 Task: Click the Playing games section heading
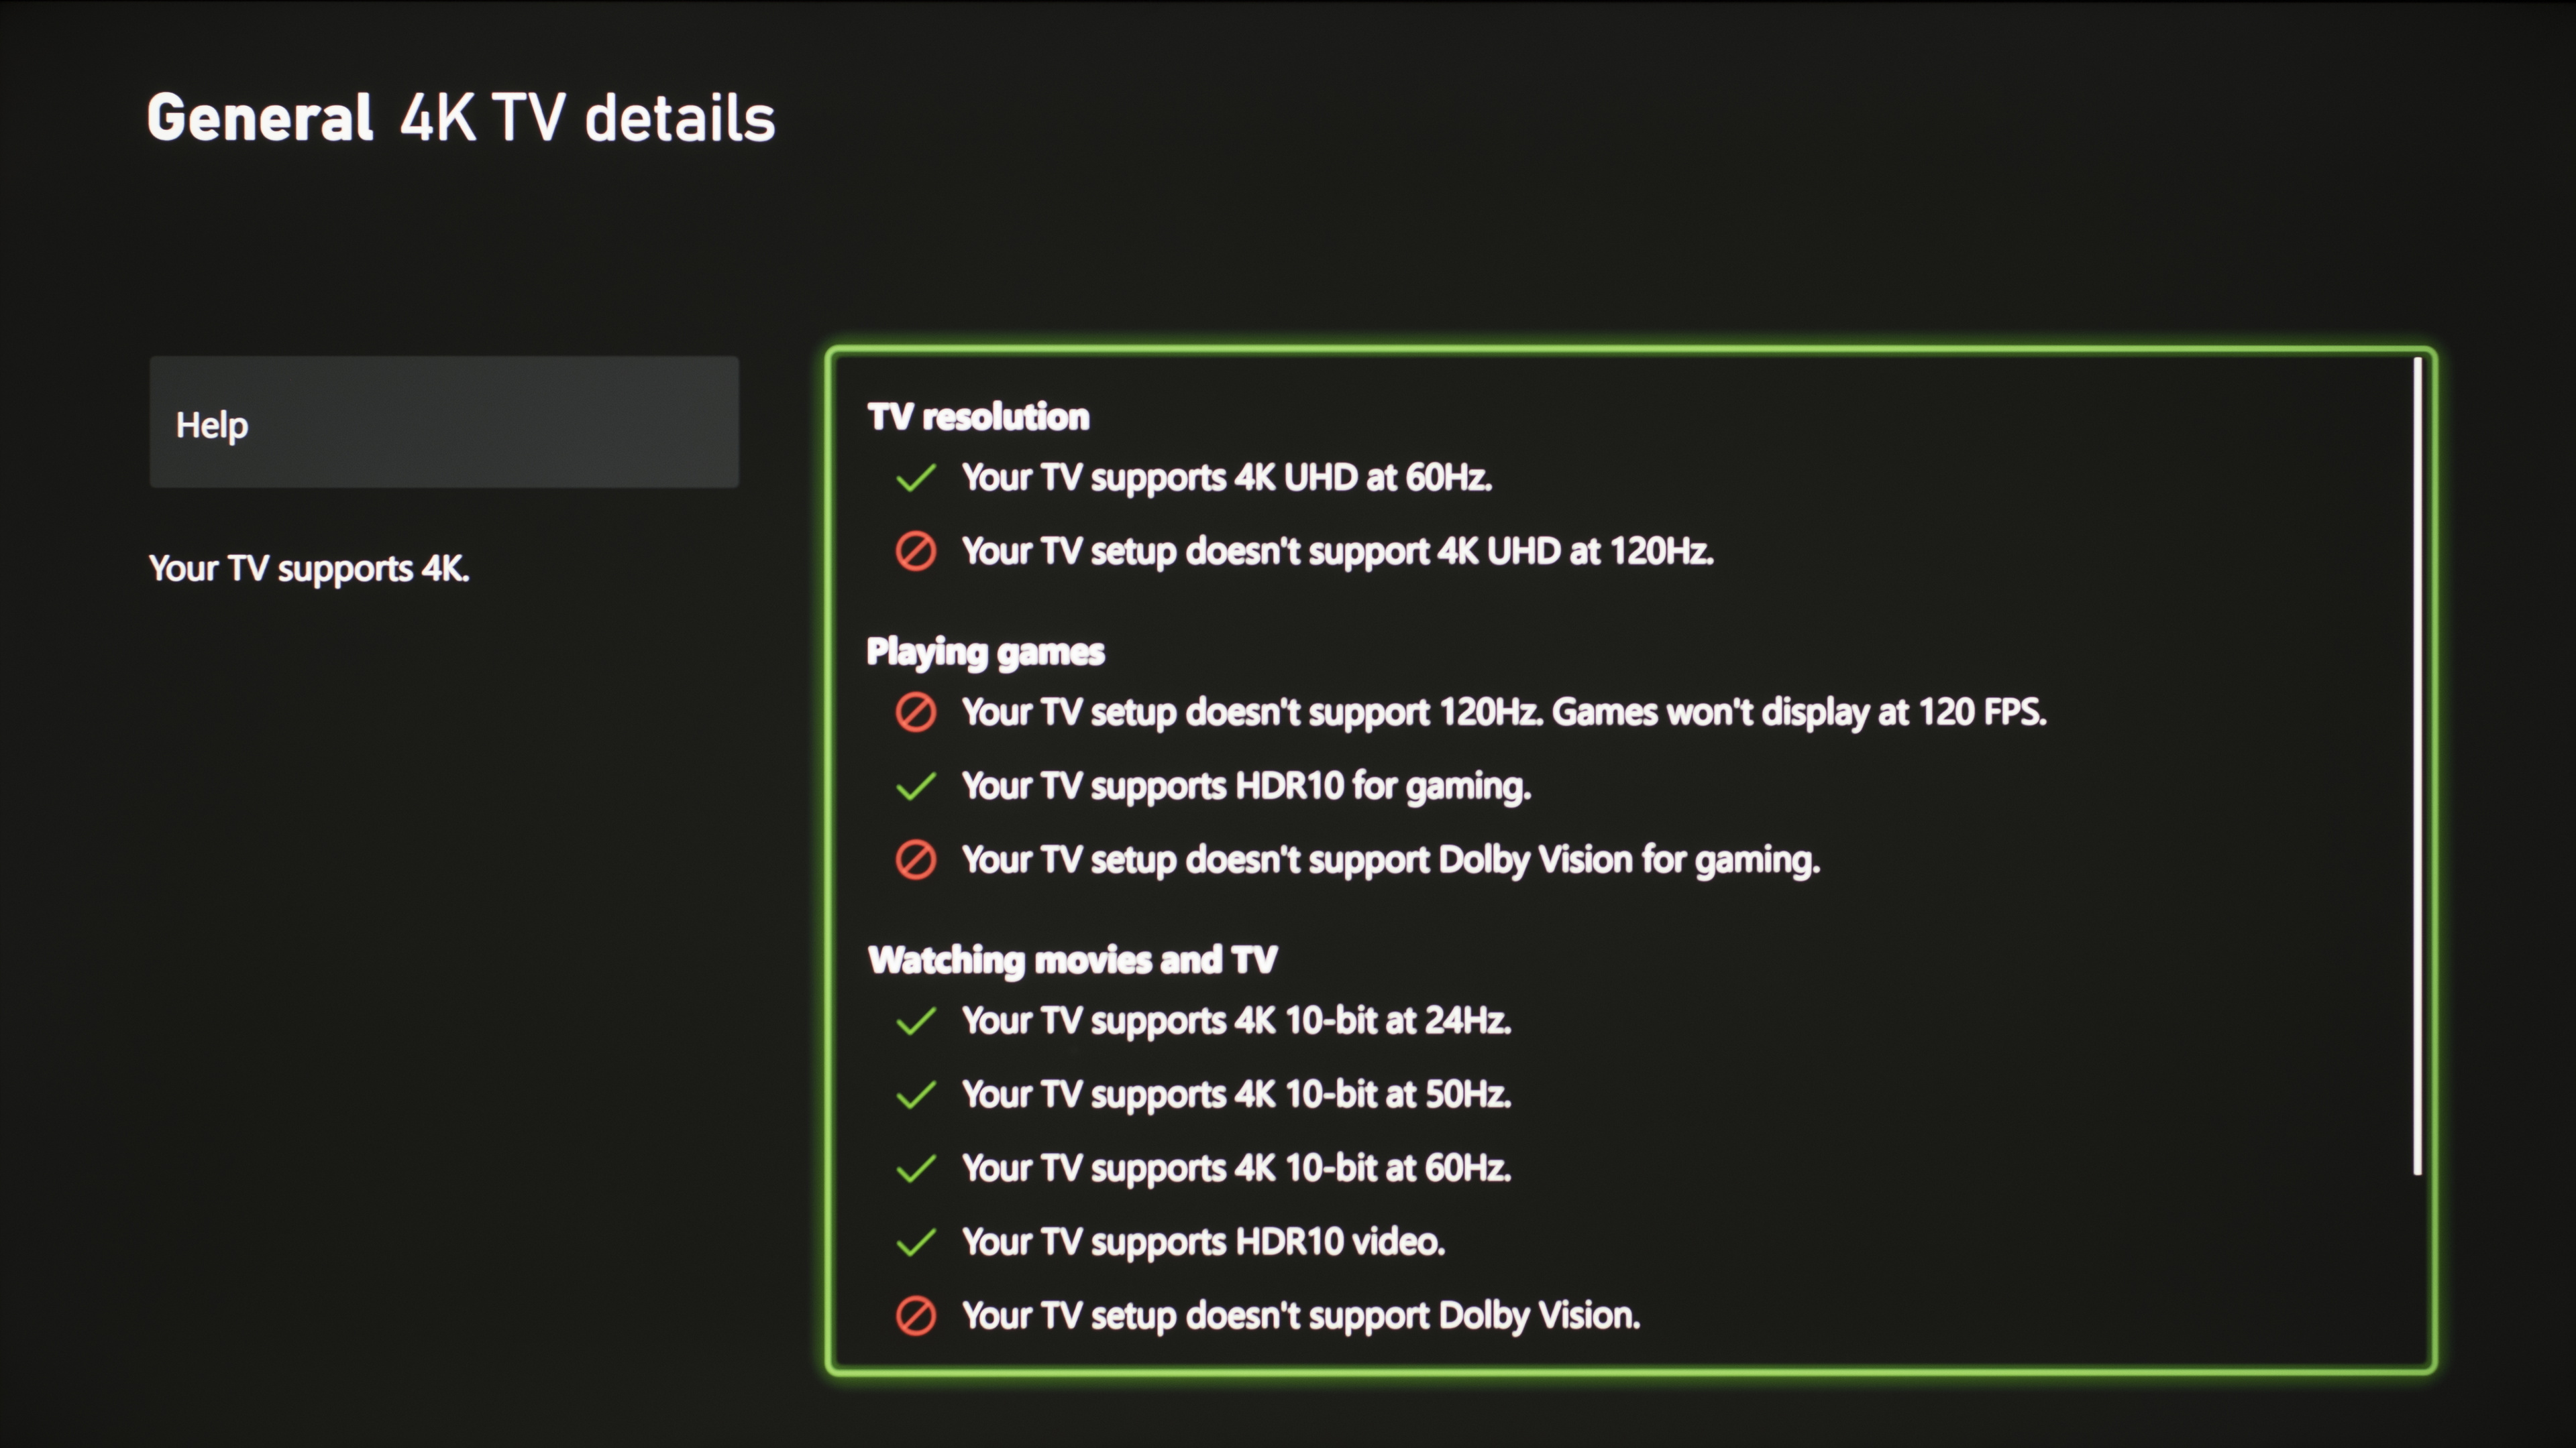coord(985,652)
